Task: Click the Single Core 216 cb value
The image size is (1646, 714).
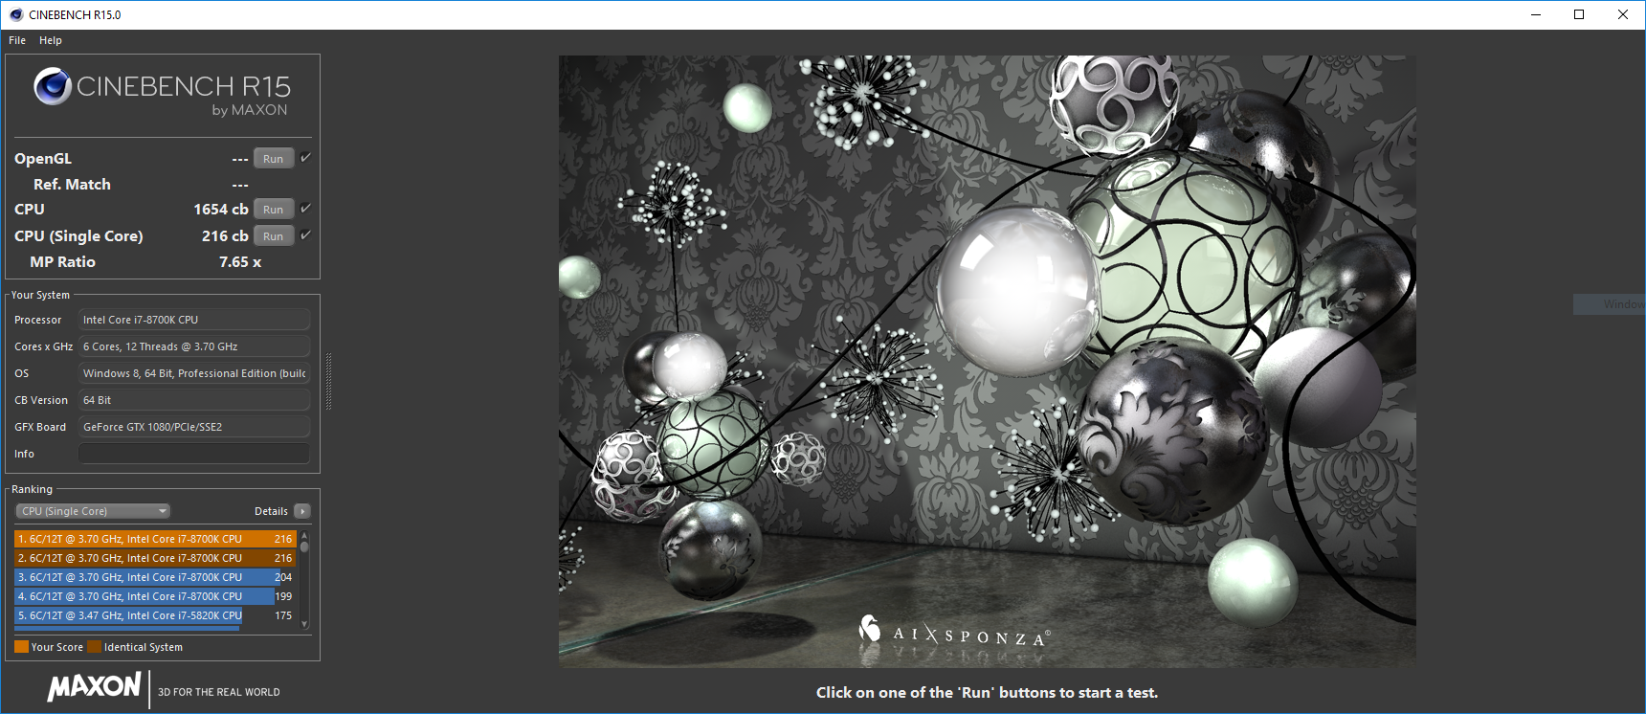Action: tap(225, 235)
